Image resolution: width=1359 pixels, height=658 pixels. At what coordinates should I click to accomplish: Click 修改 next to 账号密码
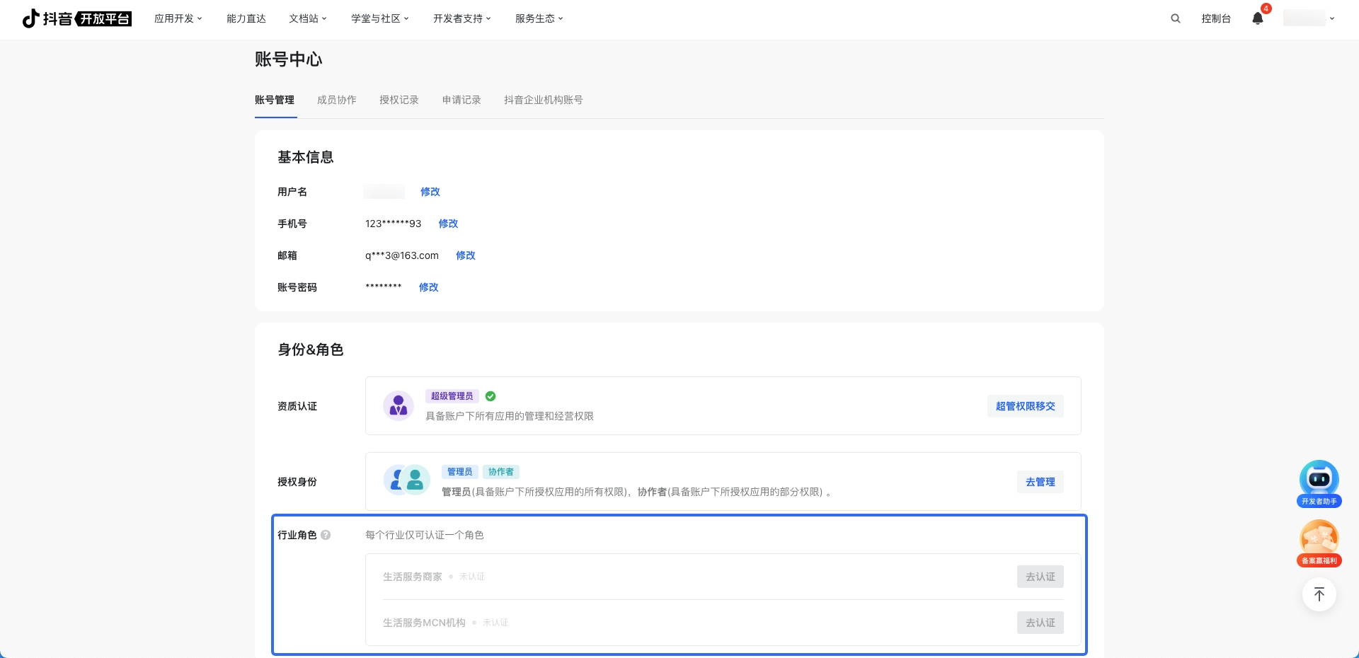(429, 287)
